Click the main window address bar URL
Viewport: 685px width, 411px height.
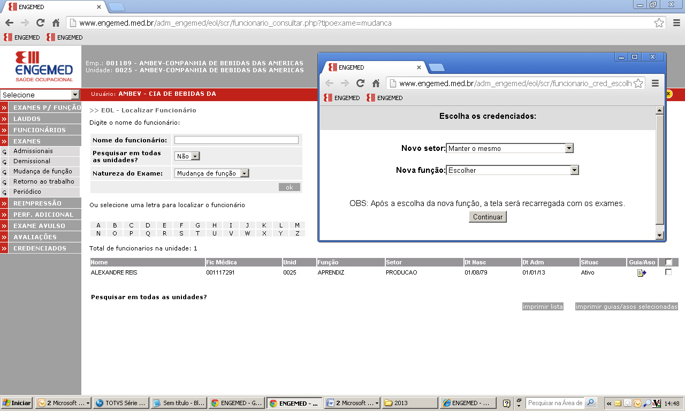(235, 23)
